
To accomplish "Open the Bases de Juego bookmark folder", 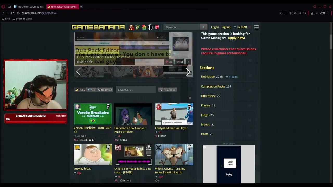I will click(22, 19).
